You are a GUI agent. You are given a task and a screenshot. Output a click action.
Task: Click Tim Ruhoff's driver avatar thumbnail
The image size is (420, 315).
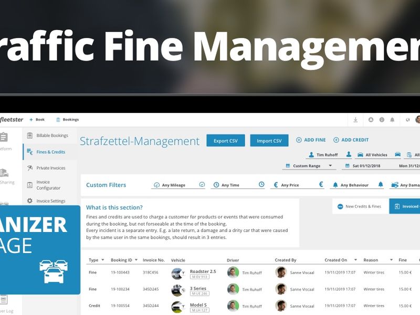[232, 272]
